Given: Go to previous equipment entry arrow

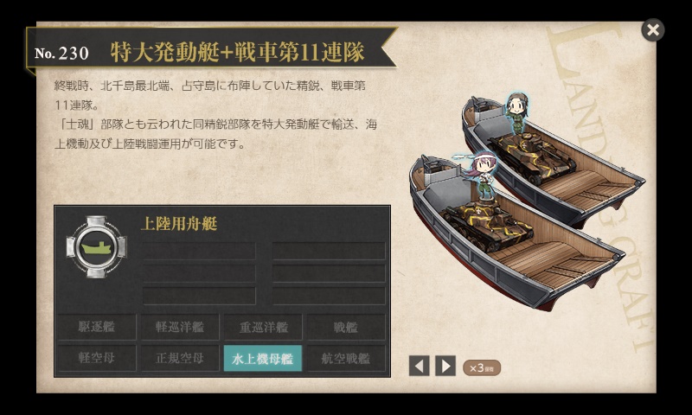Looking at the screenshot, I should (419, 366).
